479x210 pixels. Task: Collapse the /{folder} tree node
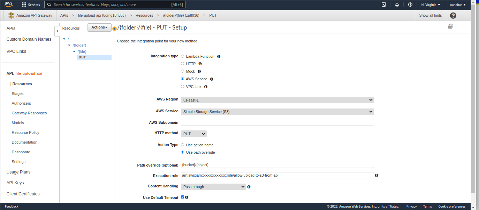tap(69, 45)
